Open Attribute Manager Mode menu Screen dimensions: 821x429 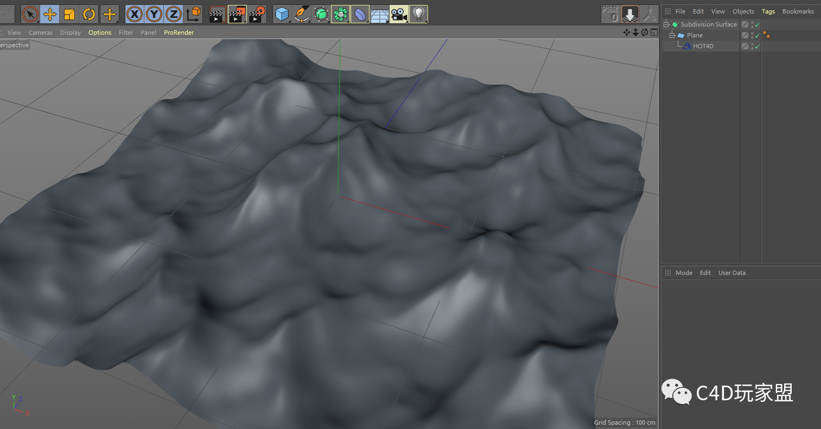[x=684, y=273]
